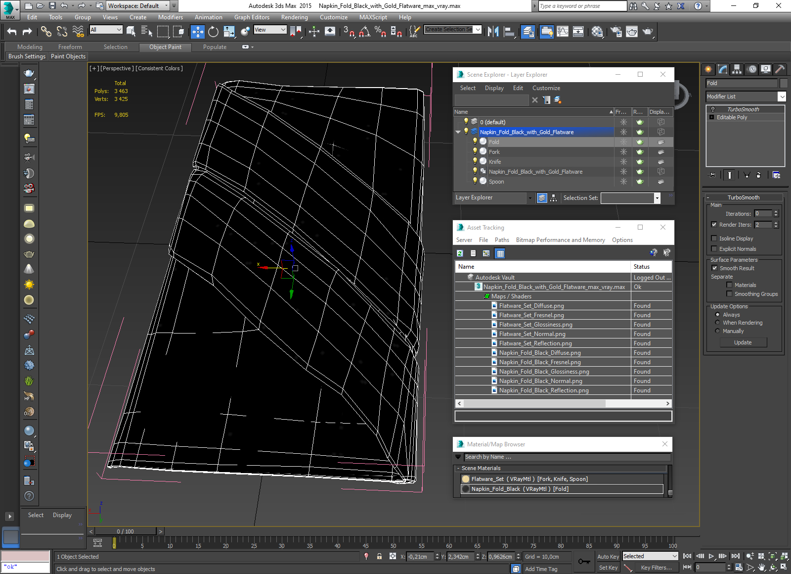This screenshot has height=574, width=791.
Task: Click the Paint Objects button
Action: point(68,56)
